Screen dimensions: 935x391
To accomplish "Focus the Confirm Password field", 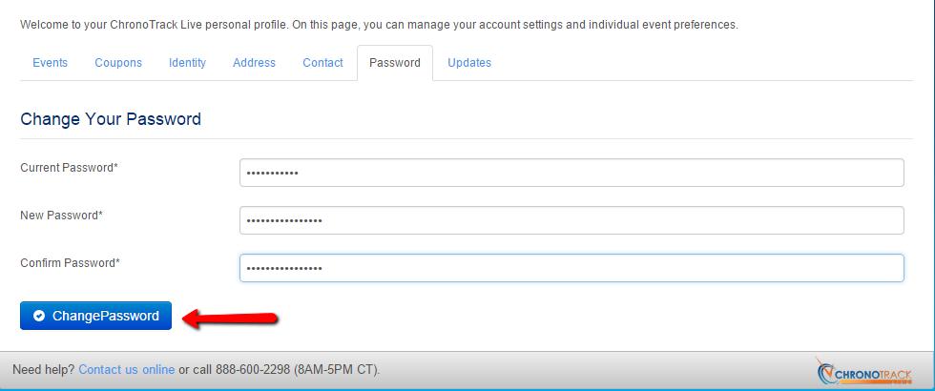I will (571, 268).
